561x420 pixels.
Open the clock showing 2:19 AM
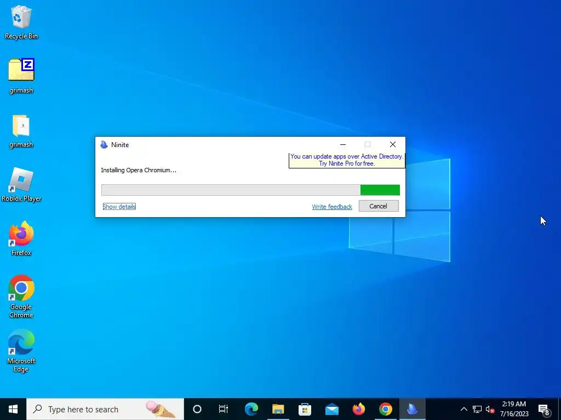(514, 409)
